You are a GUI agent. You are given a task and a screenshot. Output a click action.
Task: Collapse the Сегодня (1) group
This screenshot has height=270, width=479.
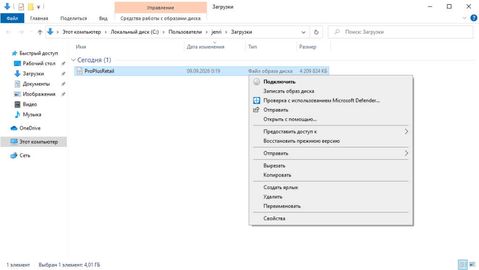click(73, 60)
